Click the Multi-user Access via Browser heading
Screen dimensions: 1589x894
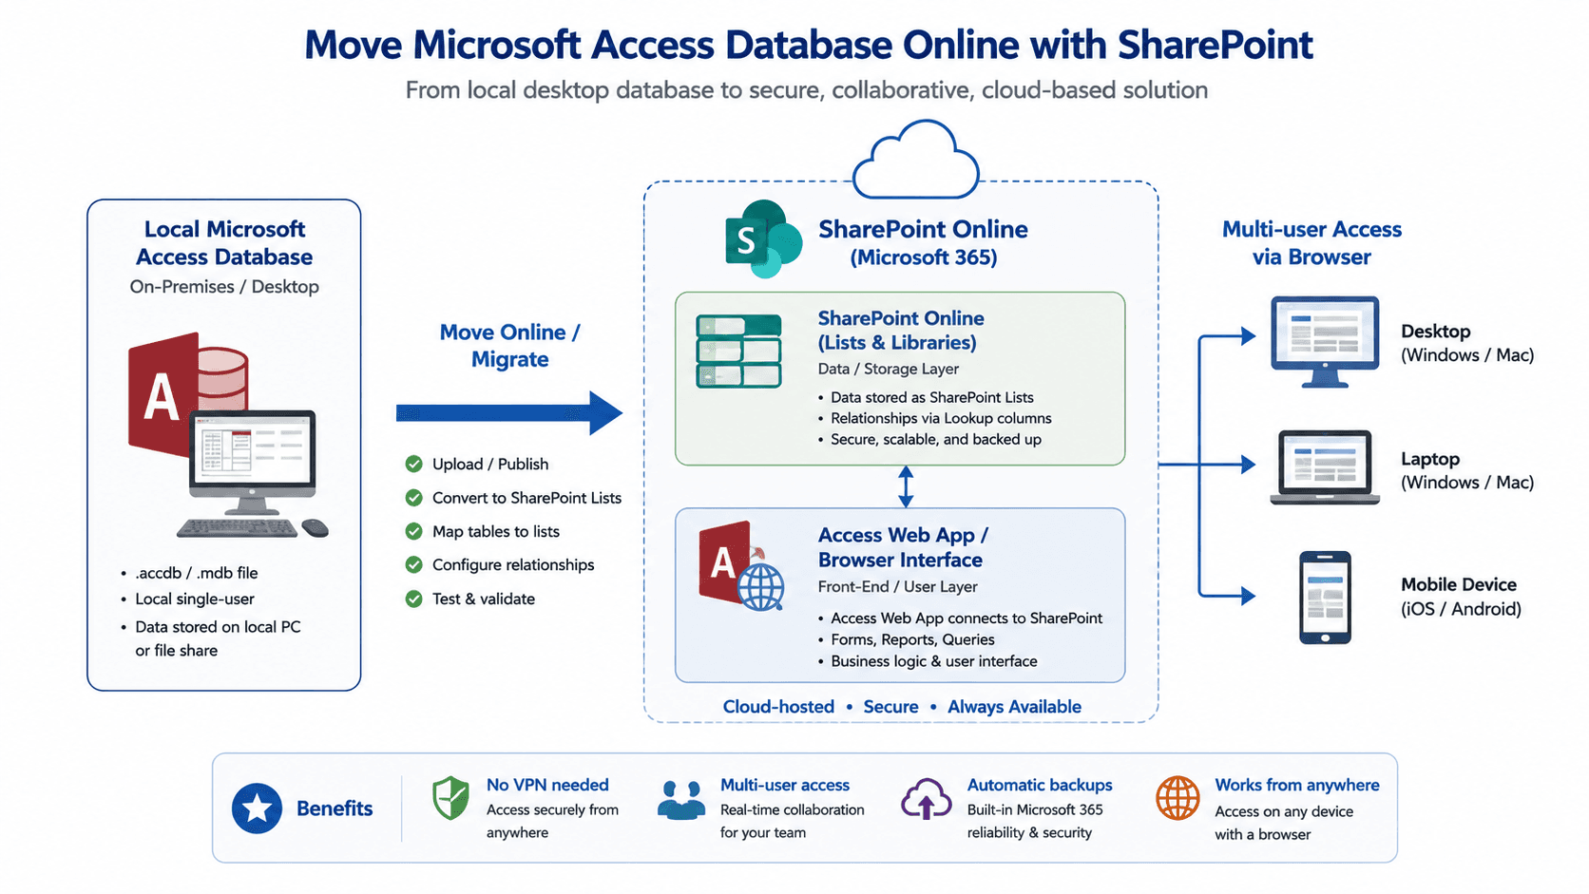[1311, 243]
